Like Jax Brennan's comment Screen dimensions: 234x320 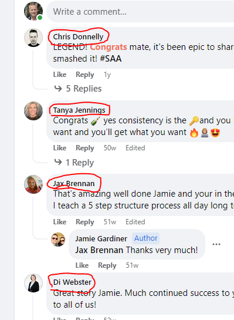(x=60, y=222)
